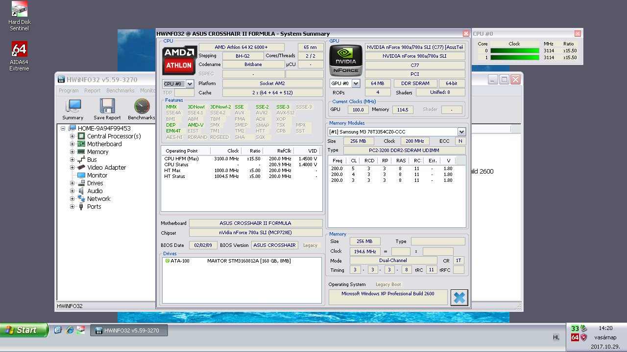The height and width of the screenshot is (352, 627).
Task: Click Core 0 green clock bar
Action: pos(514,50)
